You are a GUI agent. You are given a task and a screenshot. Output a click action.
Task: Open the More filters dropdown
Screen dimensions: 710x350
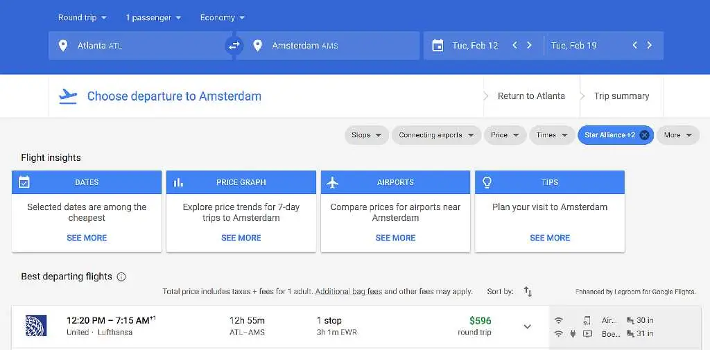678,135
